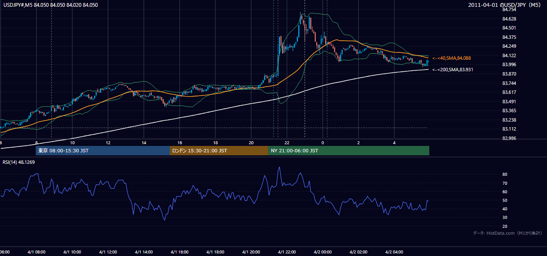
Task: Click price axis value 83.744
Action: (508, 83)
